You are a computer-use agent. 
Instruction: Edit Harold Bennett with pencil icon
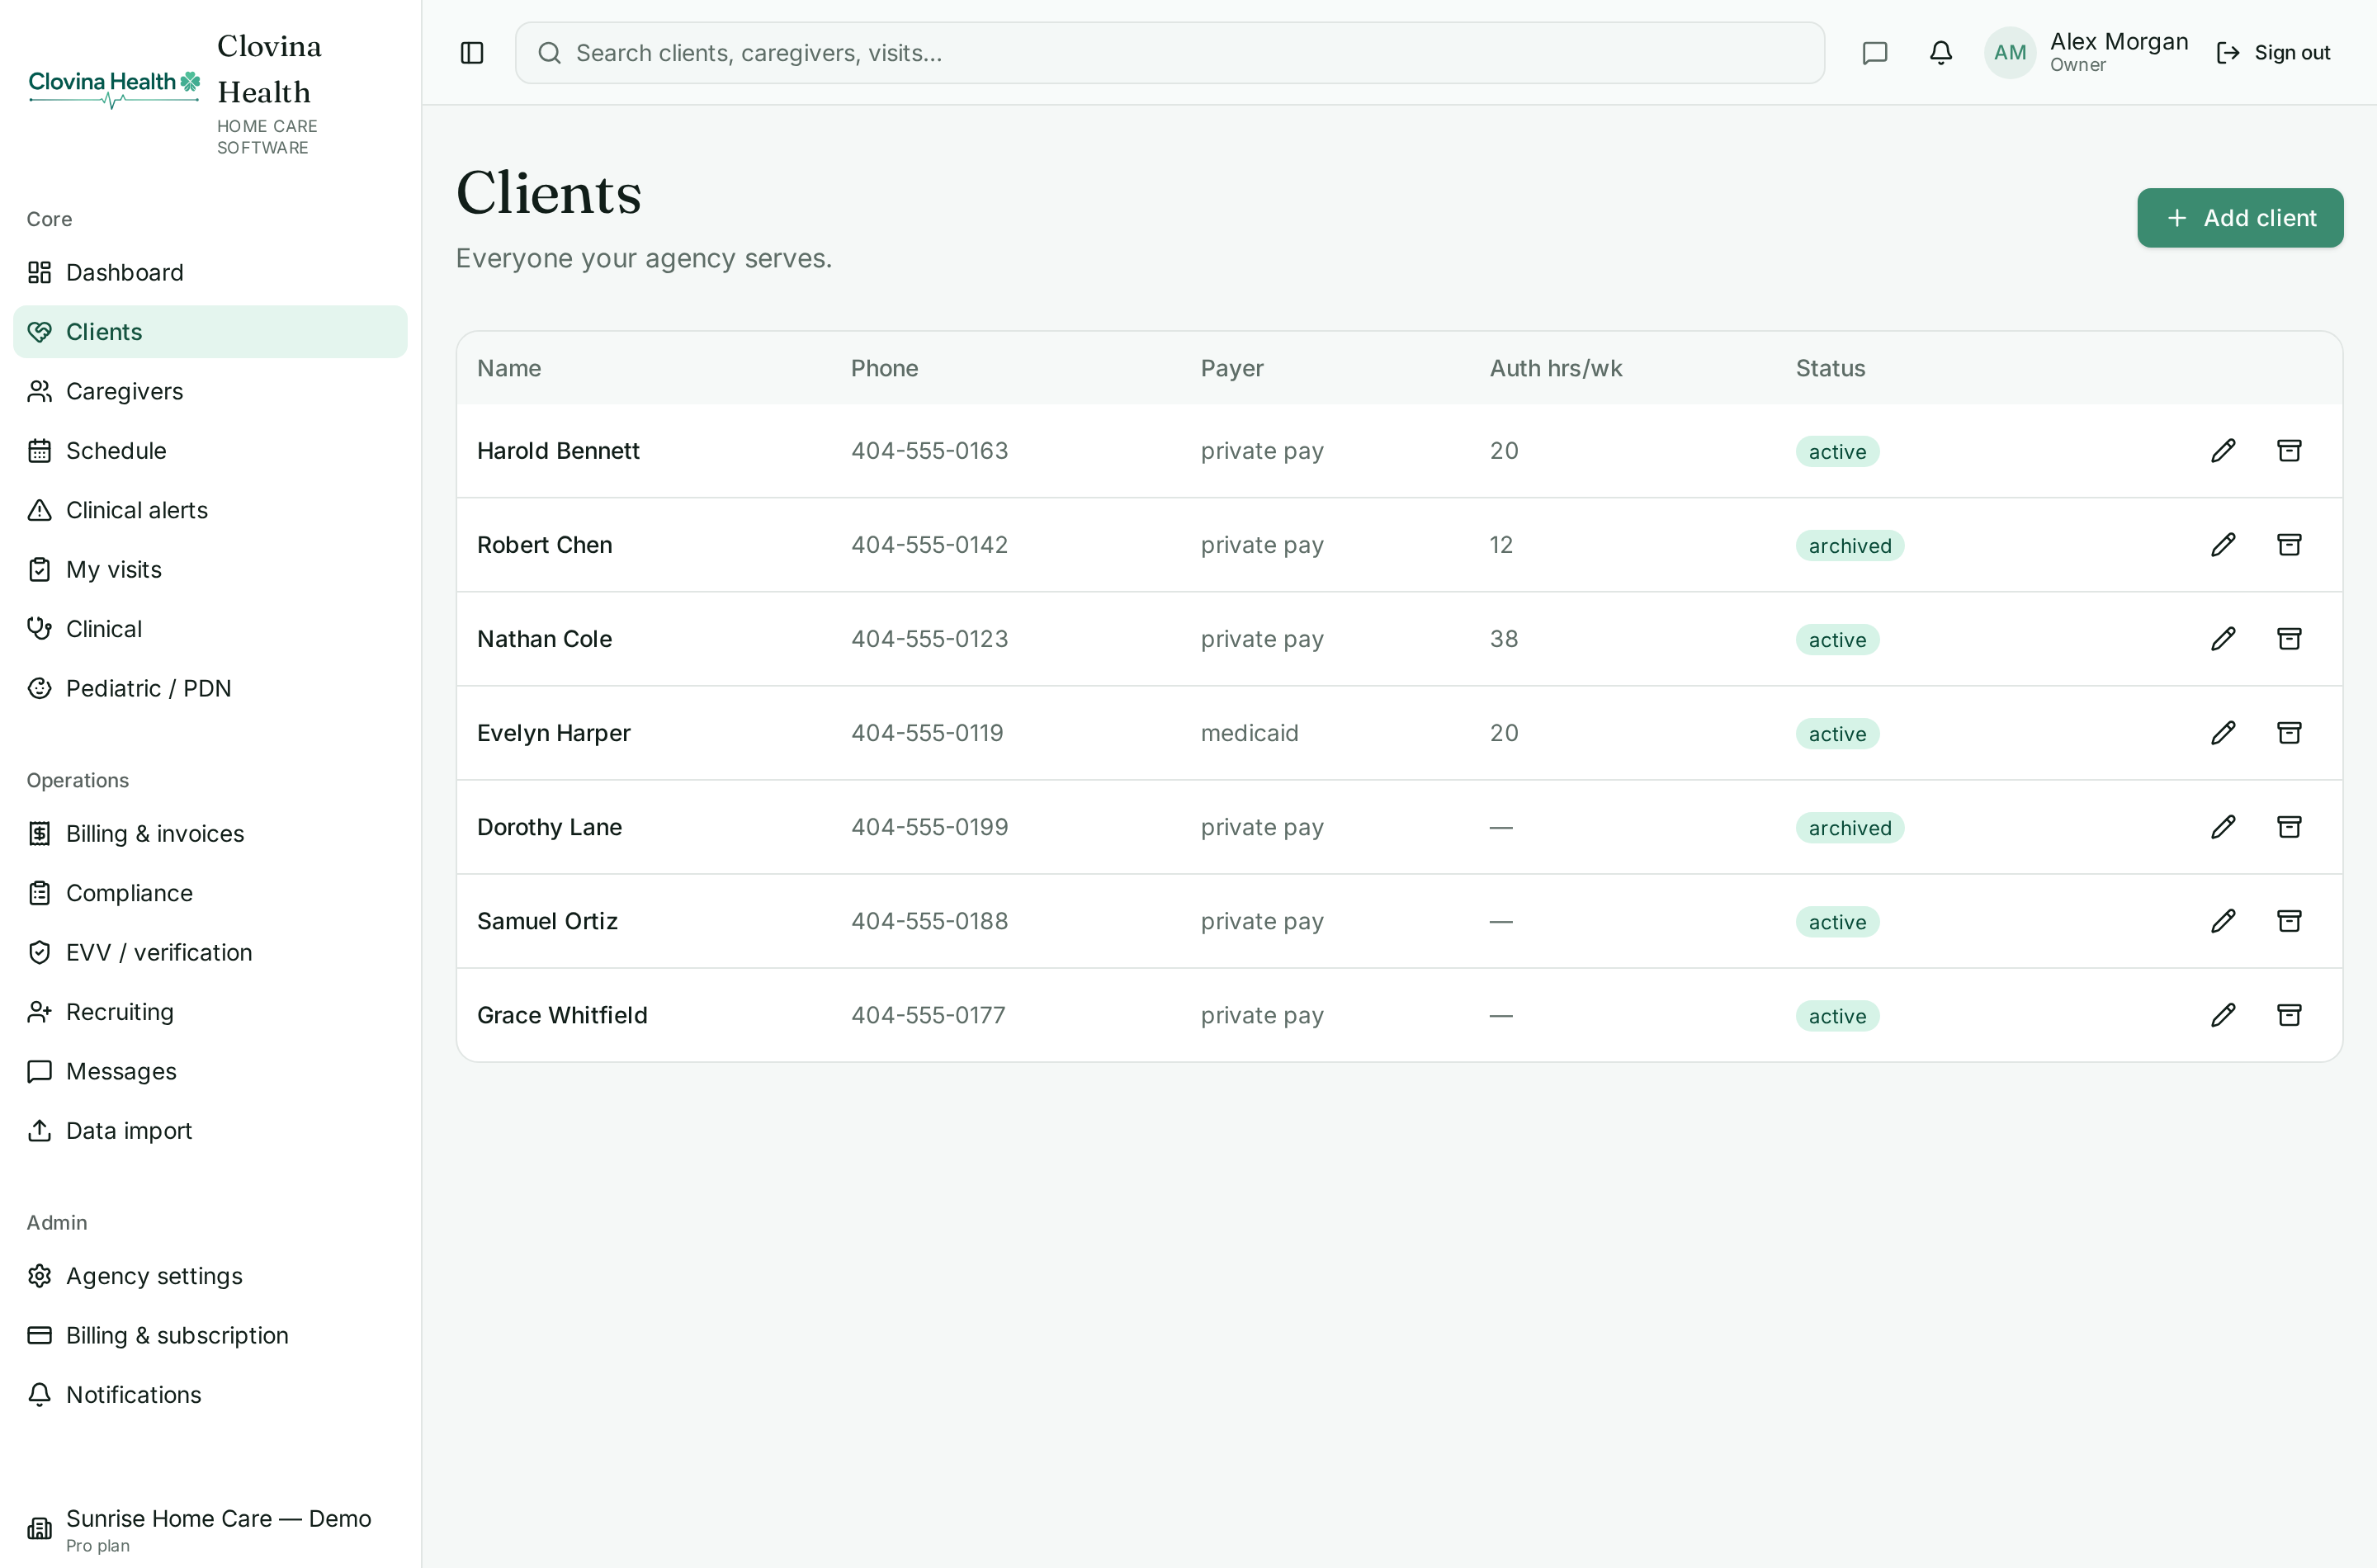pyautogui.click(x=2223, y=451)
